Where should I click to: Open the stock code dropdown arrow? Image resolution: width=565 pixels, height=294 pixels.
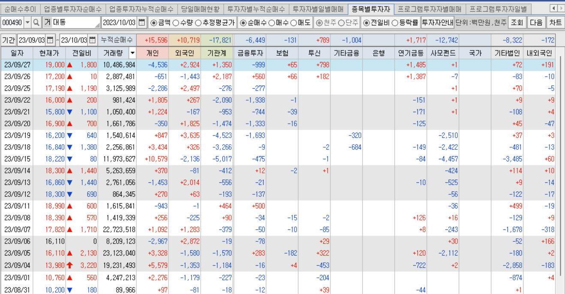[x=27, y=22]
